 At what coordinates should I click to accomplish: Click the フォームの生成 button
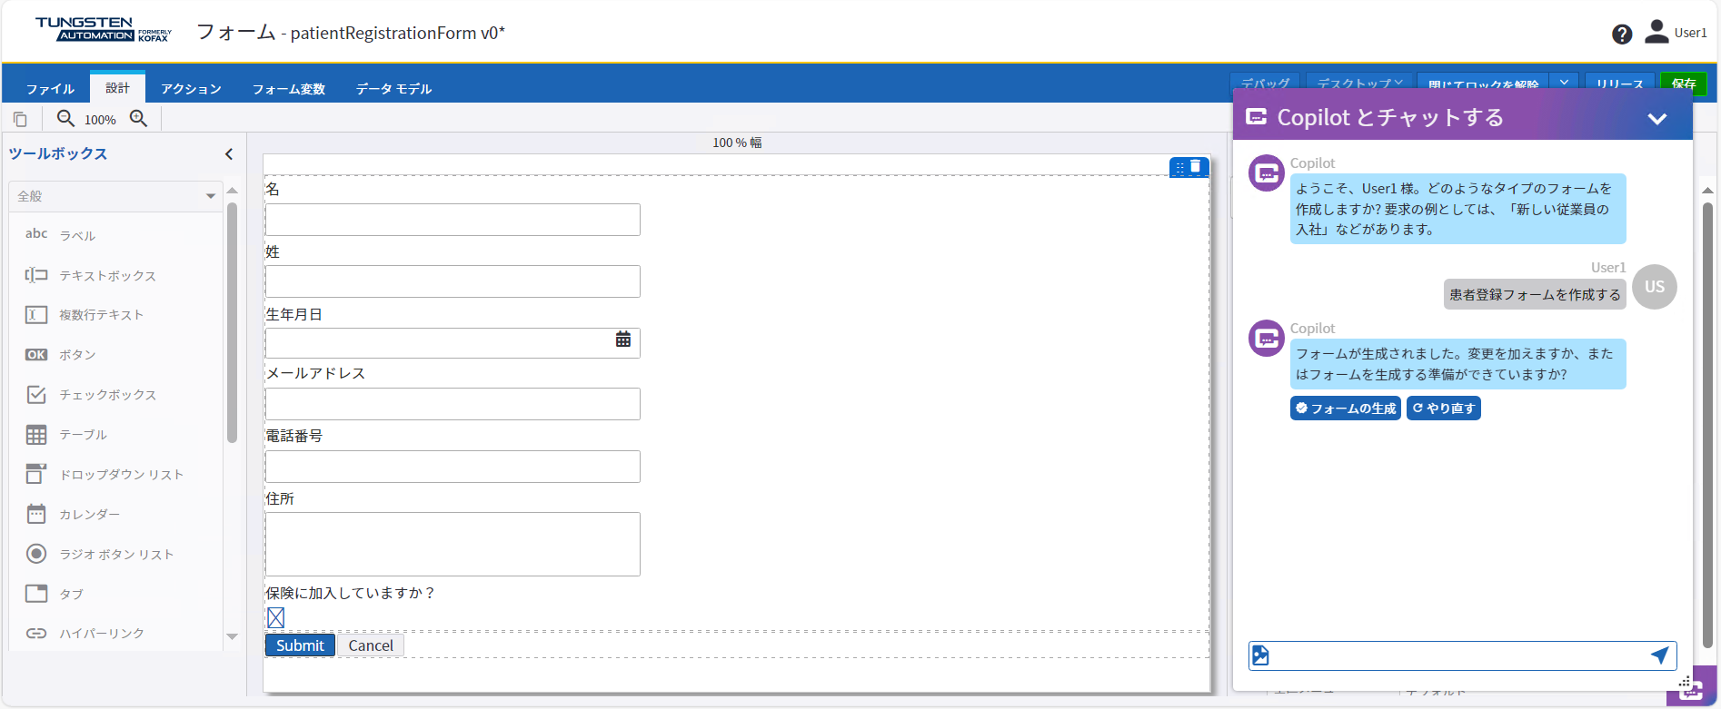coord(1345,409)
